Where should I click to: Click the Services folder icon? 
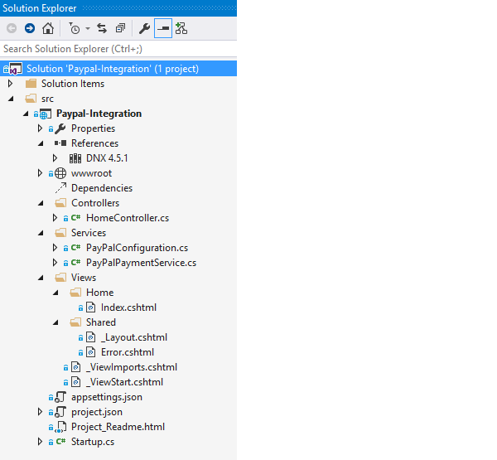coord(60,233)
